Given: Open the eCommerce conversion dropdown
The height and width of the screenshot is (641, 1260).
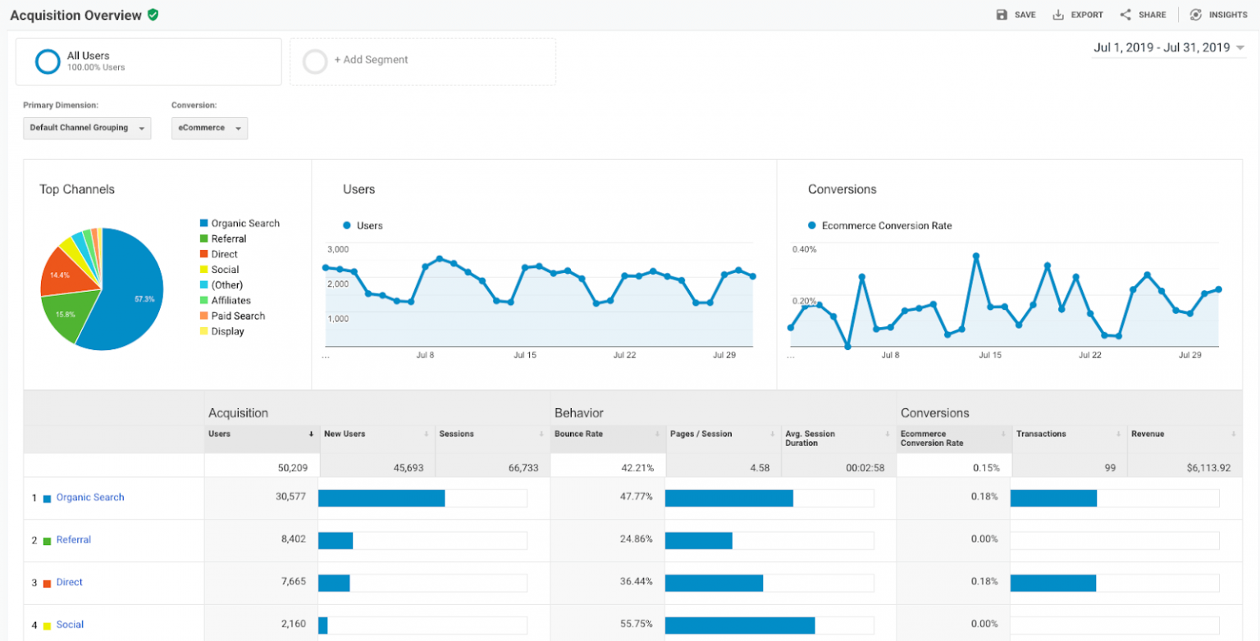Looking at the screenshot, I should pos(209,128).
